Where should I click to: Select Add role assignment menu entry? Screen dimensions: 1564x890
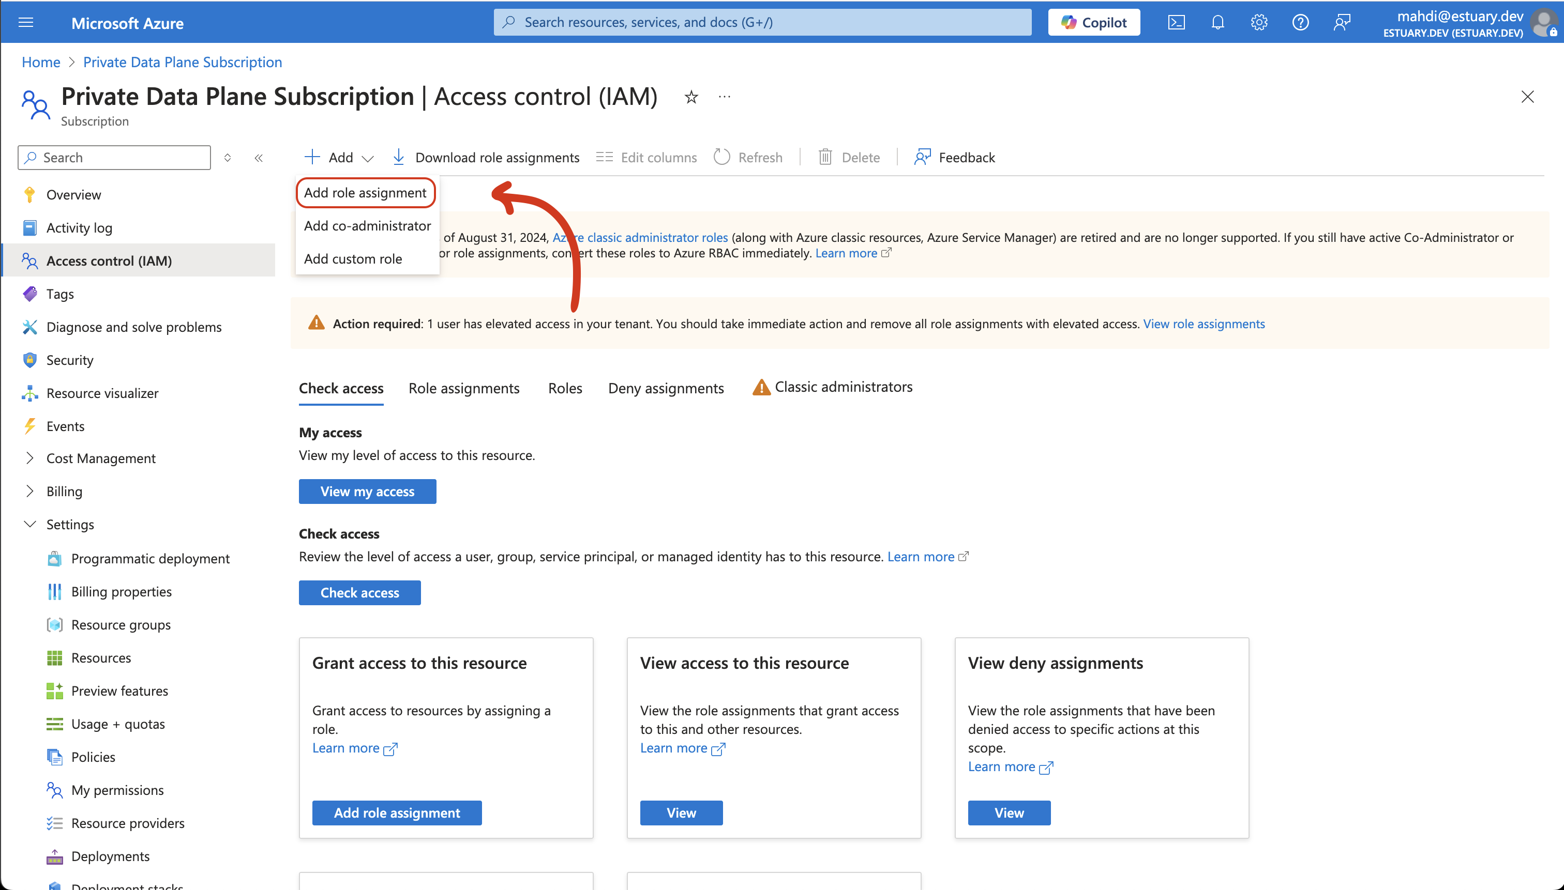click(x=365, y=193)
